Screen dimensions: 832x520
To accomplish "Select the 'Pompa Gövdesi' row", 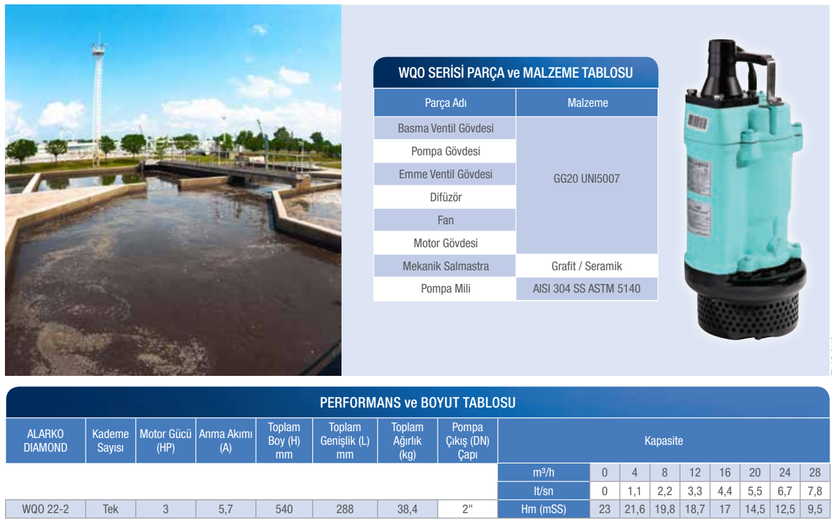I will point(445,151).
